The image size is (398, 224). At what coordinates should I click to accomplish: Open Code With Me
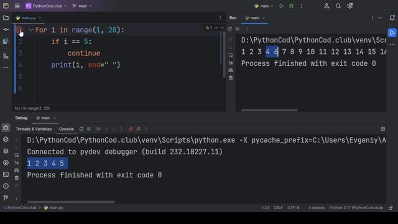(326, 6)
